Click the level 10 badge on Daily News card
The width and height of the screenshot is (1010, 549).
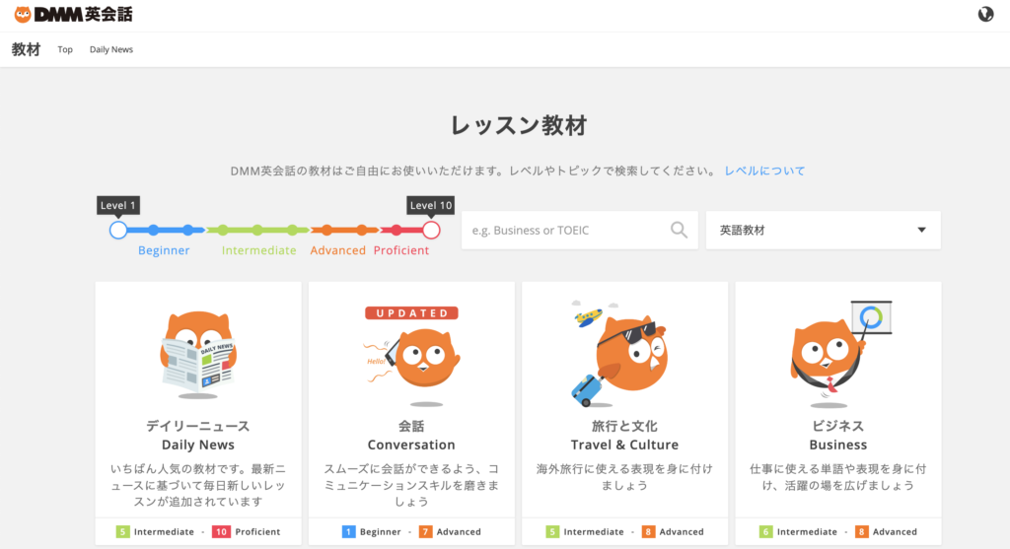click(x=221, y=531)
